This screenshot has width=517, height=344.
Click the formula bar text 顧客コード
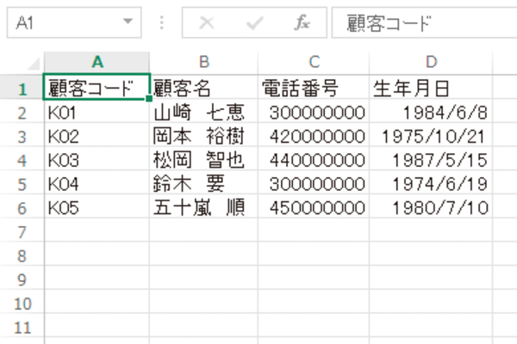pyautogui.click(x=389, y=23)
